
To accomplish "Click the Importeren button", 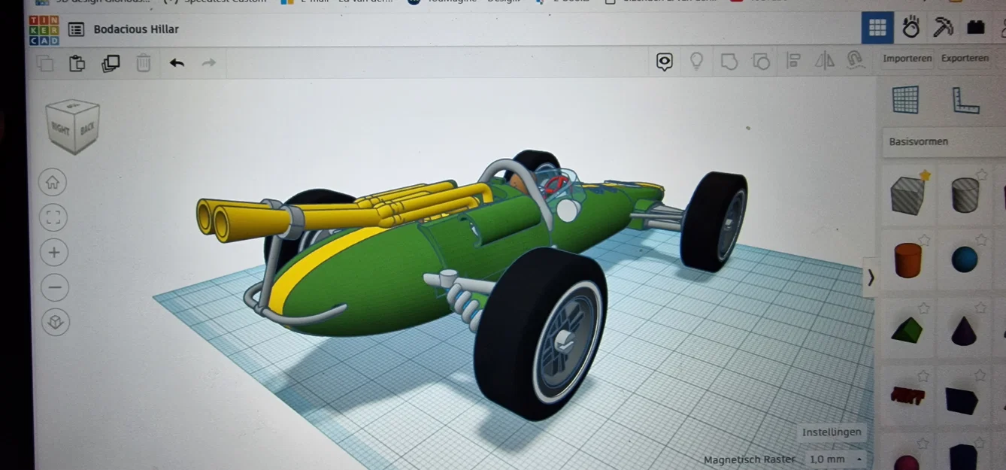I will [x=908, y=59].
